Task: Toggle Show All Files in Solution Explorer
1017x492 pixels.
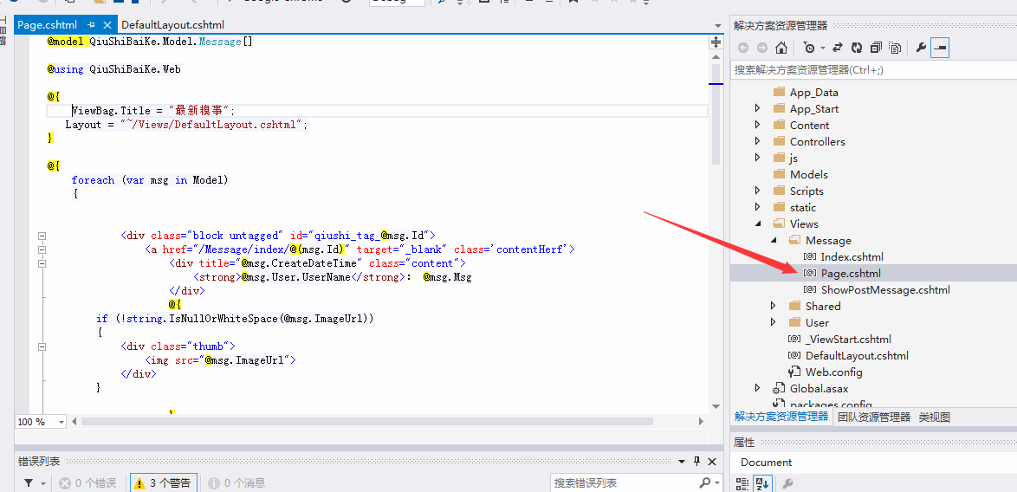Action: pos(895,48)
